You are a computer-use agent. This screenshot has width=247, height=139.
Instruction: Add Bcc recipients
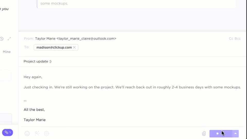(x=237, y=39)
